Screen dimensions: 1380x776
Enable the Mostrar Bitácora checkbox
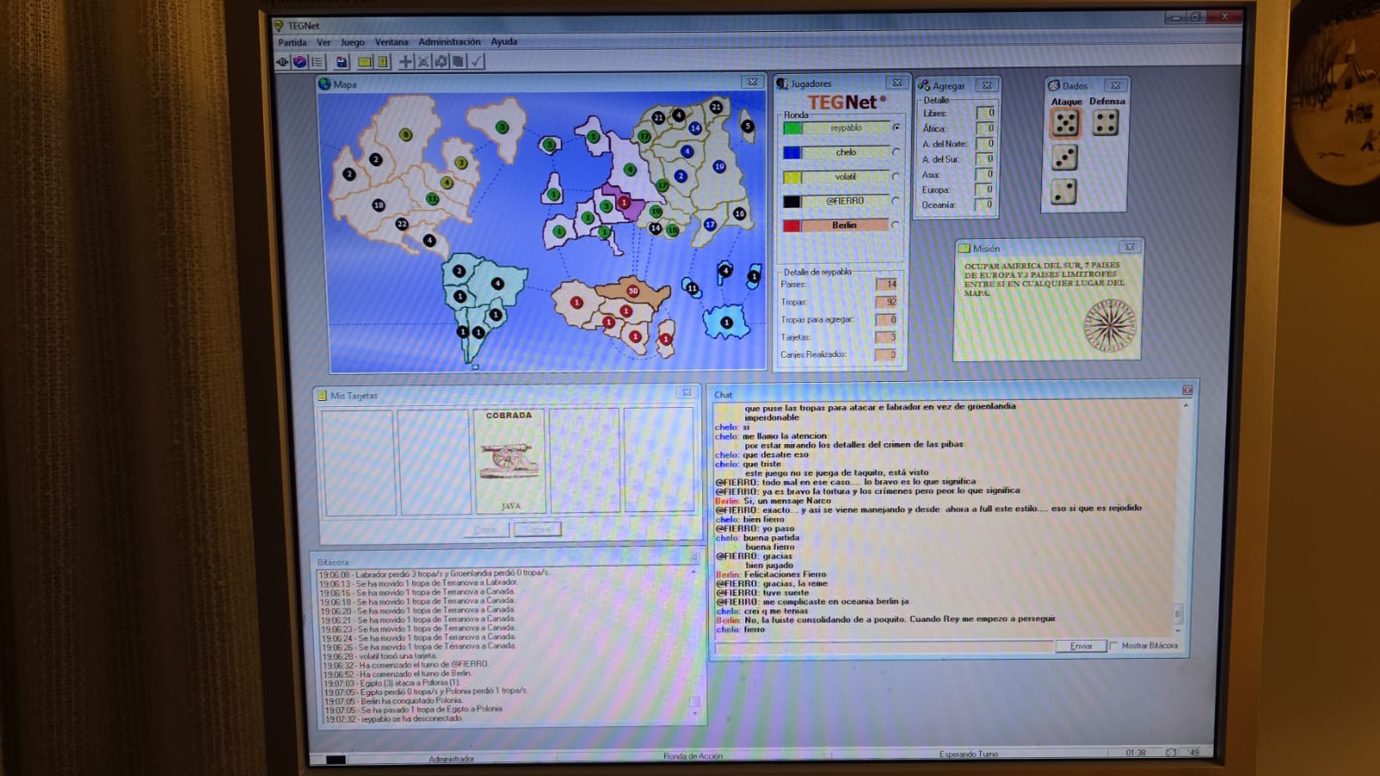1114,646
